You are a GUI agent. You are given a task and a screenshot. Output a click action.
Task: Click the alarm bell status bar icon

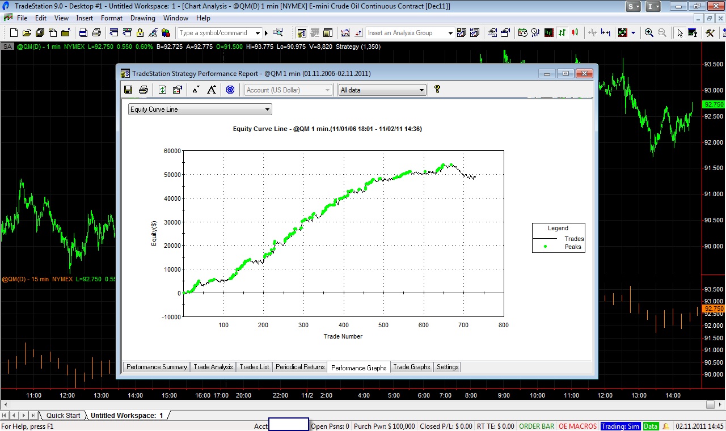[665, 426]
